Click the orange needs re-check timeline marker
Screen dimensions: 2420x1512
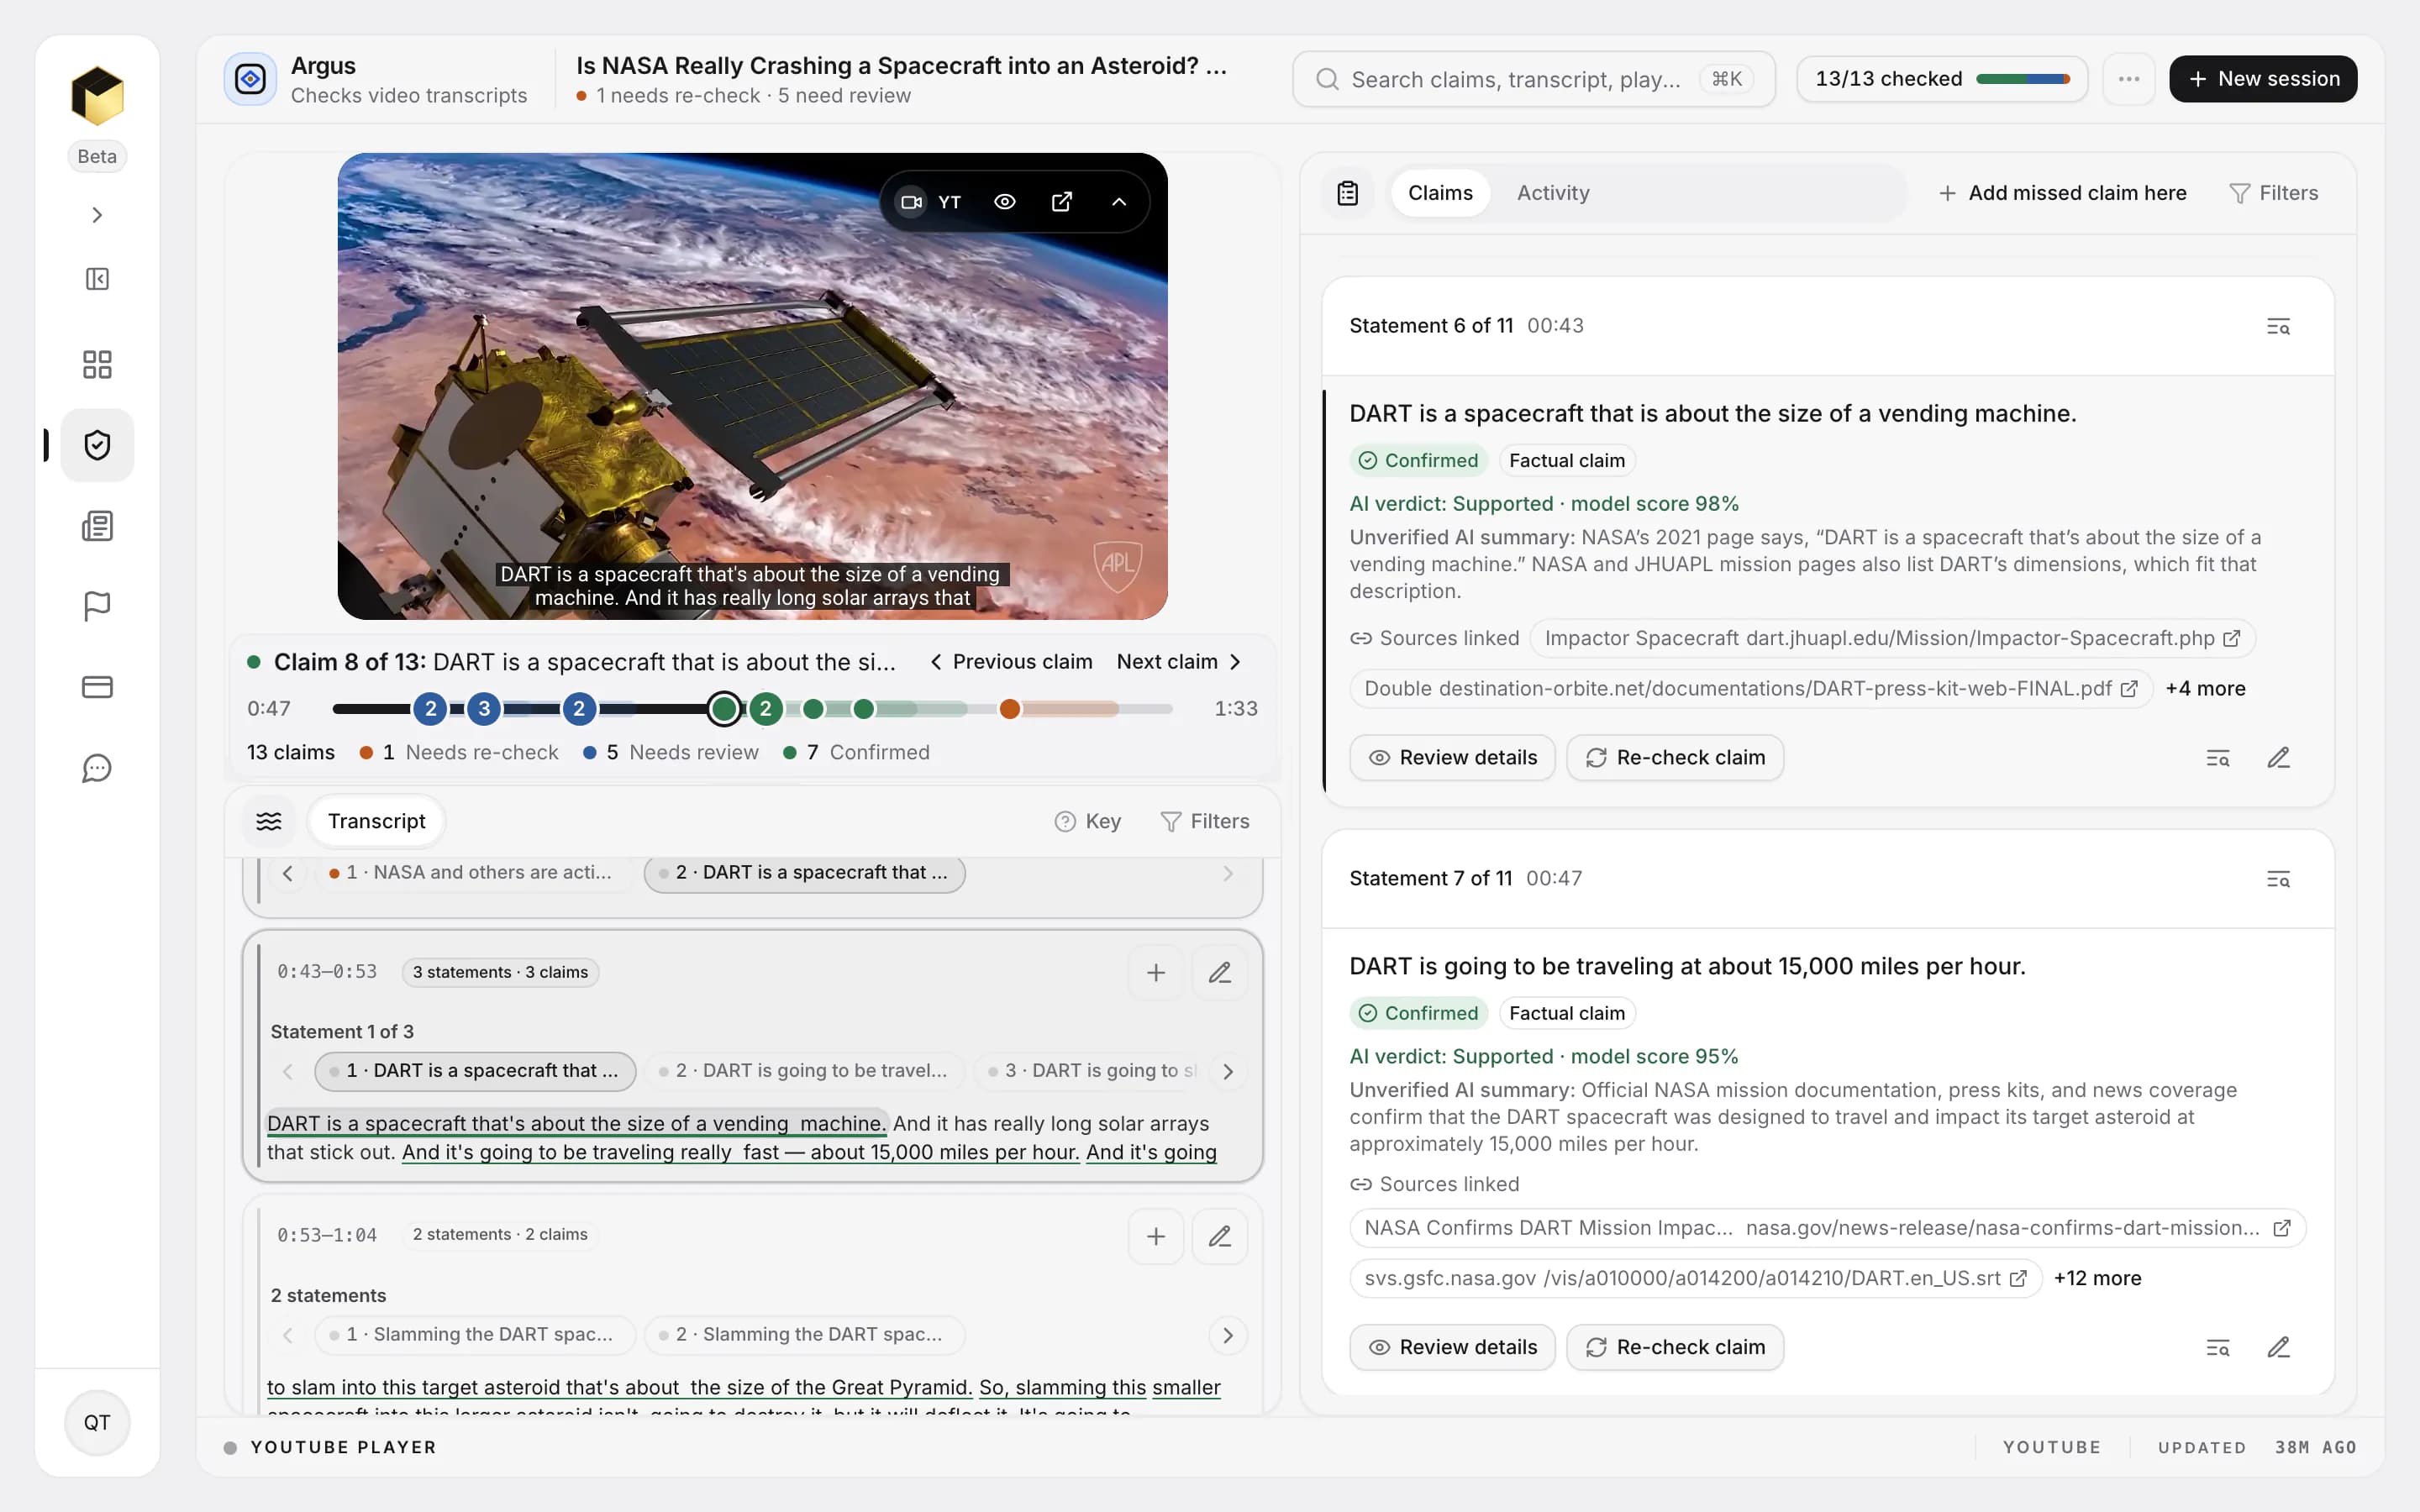(x=1010, y=709)
